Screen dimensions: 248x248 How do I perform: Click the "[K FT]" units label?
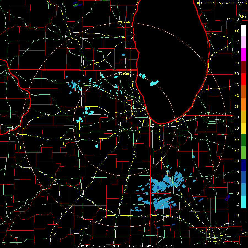233,19
